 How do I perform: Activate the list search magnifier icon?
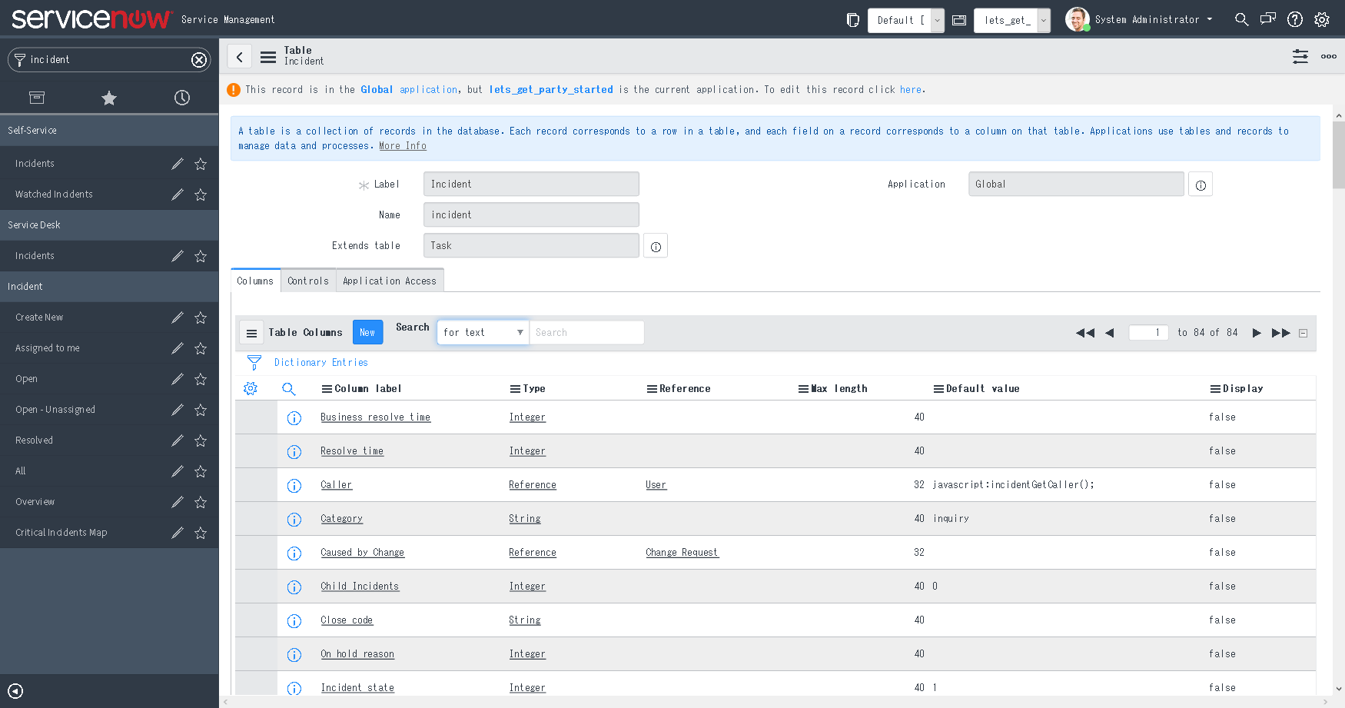pos(289,389)
